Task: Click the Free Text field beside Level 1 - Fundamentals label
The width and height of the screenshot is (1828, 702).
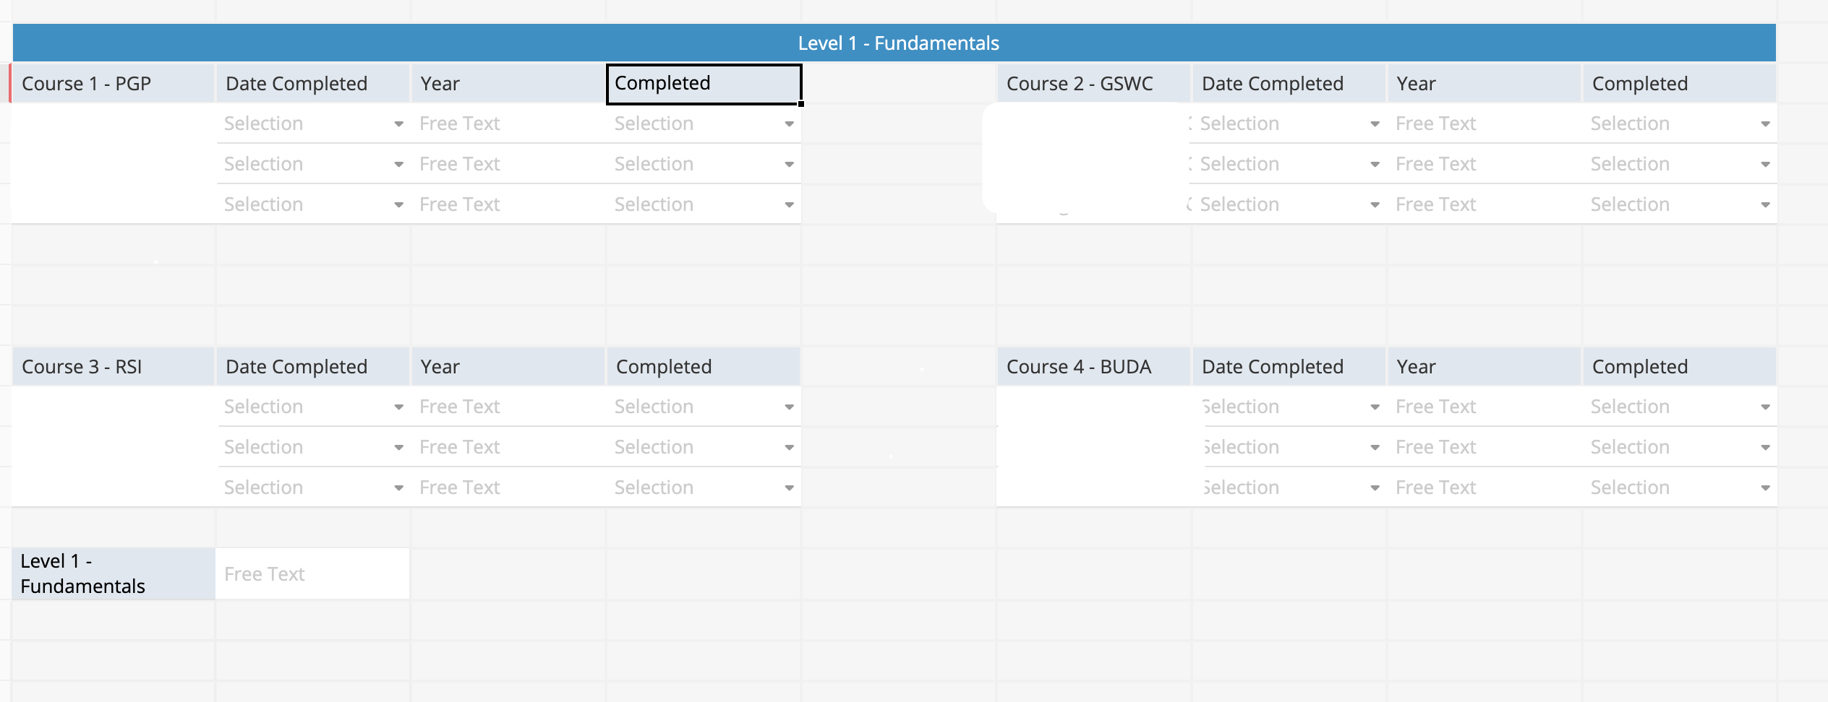Action: point(312,573)
